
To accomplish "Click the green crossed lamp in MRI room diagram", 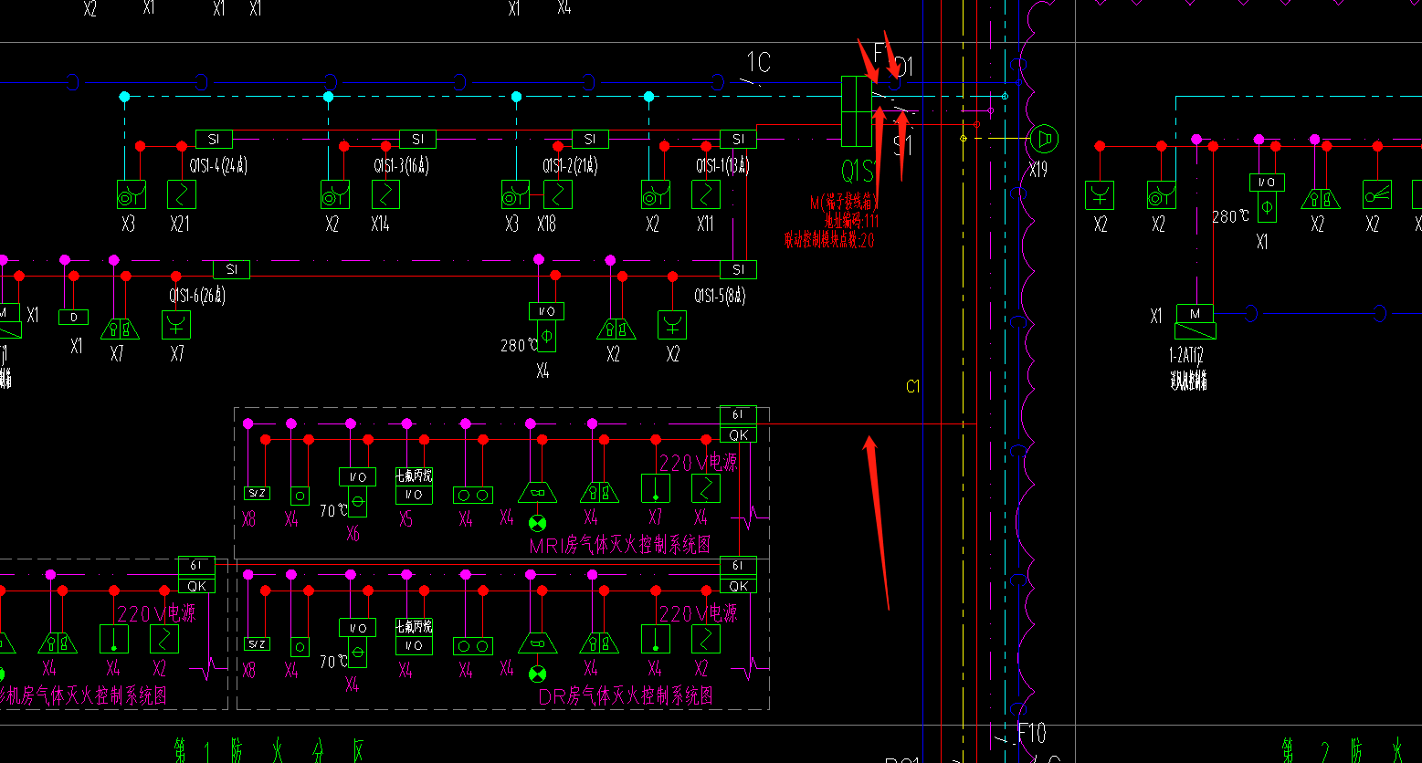I will 537,523.
